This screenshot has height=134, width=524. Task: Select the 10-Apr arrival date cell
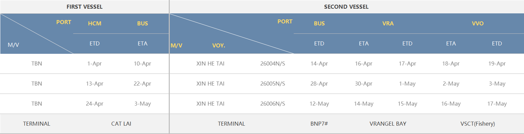[142, 63]
